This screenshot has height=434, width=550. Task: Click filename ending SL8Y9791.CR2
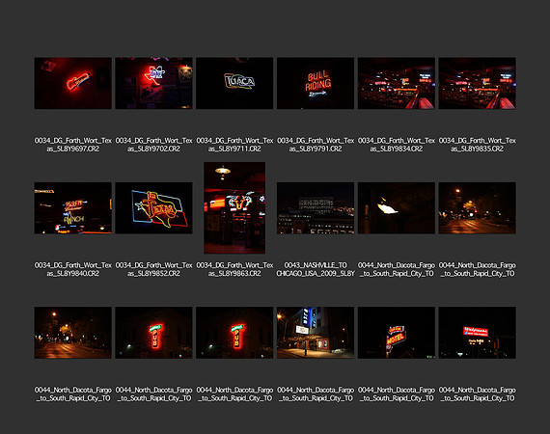(x=316, y=145)
